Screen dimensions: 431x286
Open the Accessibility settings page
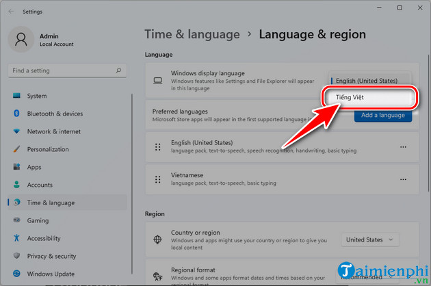point(44,238)
